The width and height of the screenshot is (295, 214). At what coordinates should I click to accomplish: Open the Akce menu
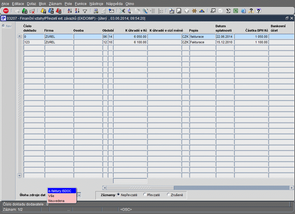(5, 4)
